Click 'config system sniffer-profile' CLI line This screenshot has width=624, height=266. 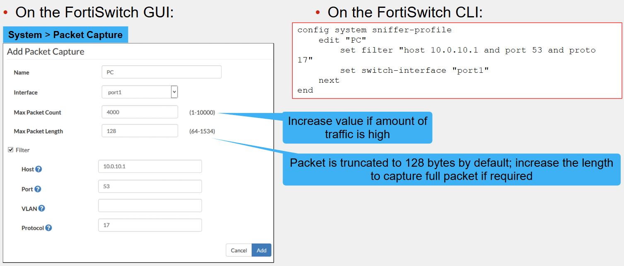click(375, 30)
